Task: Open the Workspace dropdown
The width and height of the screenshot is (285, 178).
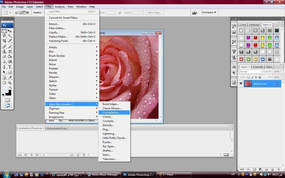Action: tap(209, 12)
